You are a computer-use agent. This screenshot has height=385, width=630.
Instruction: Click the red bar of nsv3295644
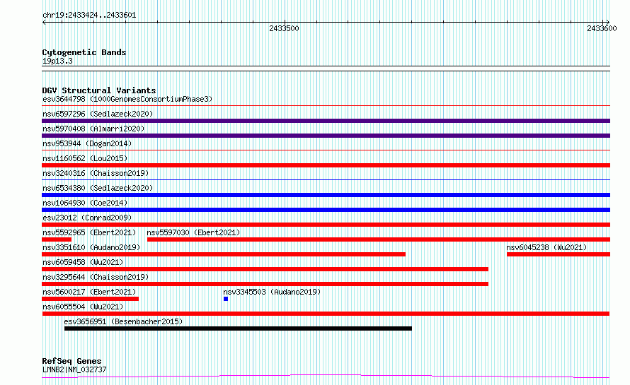pyautogui.click(x=265, y=284)
